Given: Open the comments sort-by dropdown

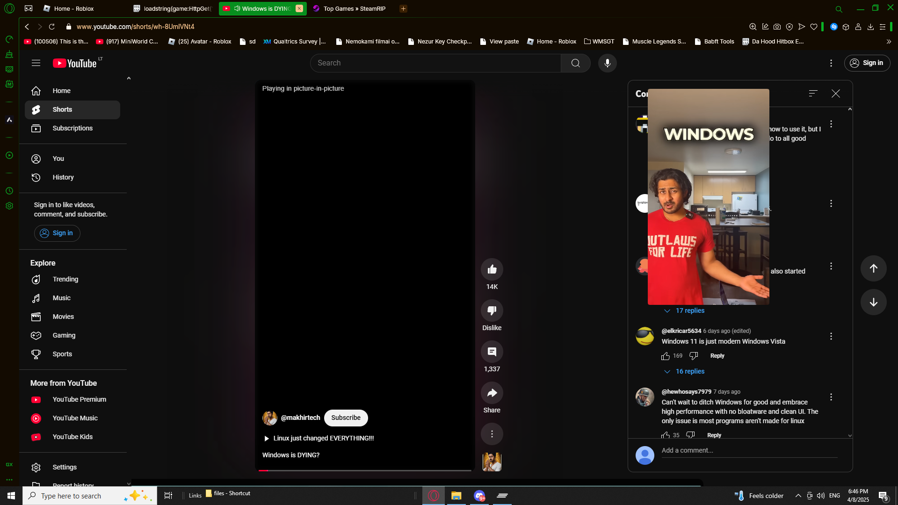Looking at the screenshot, I should 813,94.
